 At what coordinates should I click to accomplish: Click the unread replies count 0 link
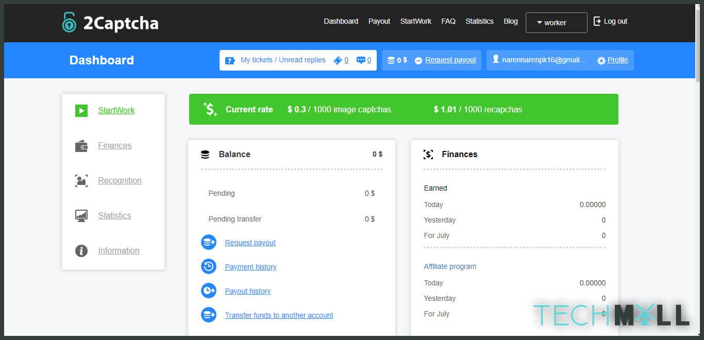click(x=369, y=60)
